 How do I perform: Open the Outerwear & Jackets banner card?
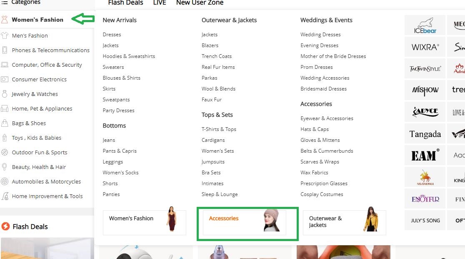344,223
